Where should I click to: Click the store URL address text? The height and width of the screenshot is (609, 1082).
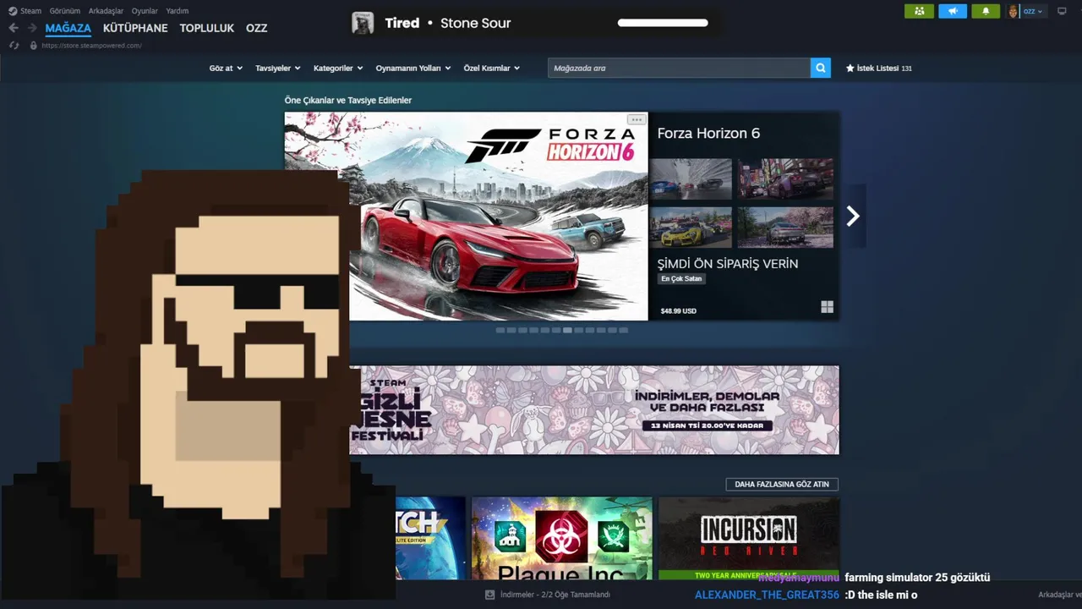[91, 46]
